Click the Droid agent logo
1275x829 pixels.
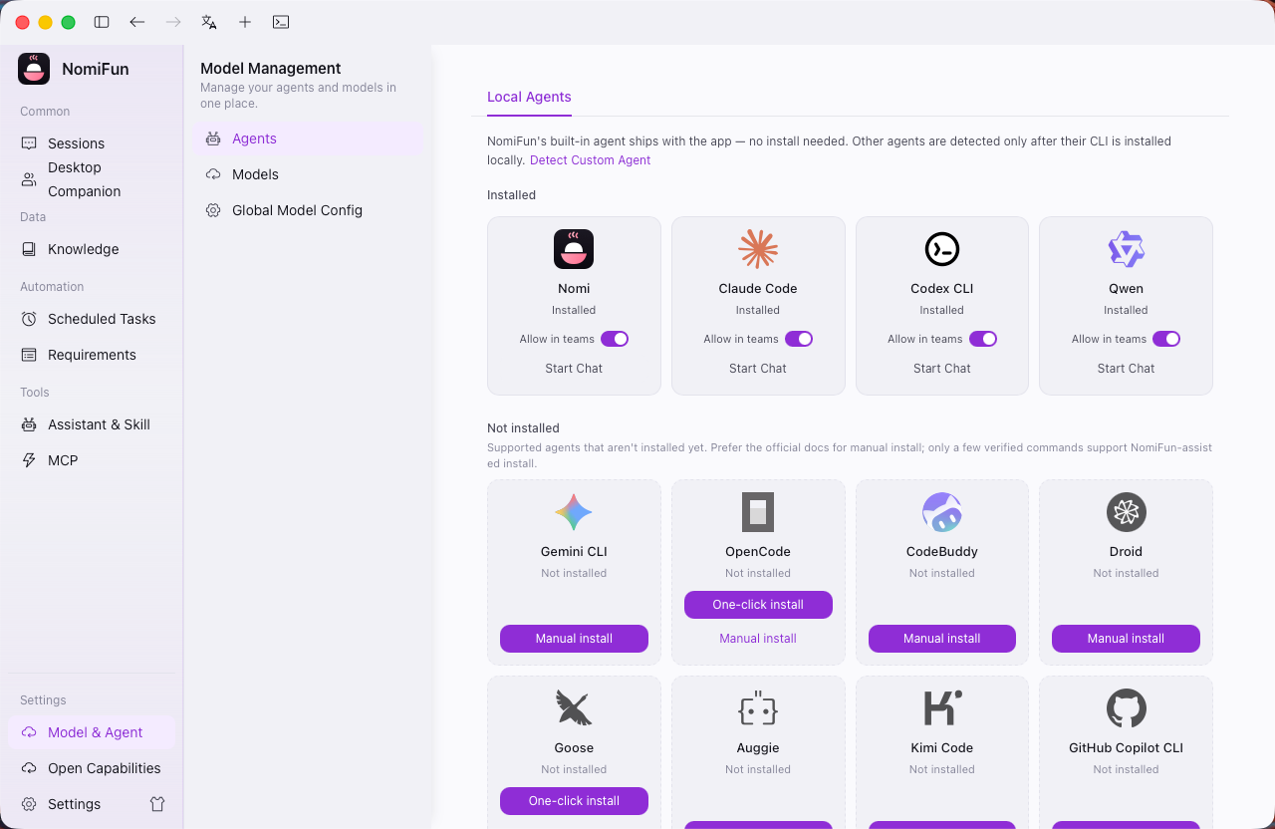[x=1126, y=512]
